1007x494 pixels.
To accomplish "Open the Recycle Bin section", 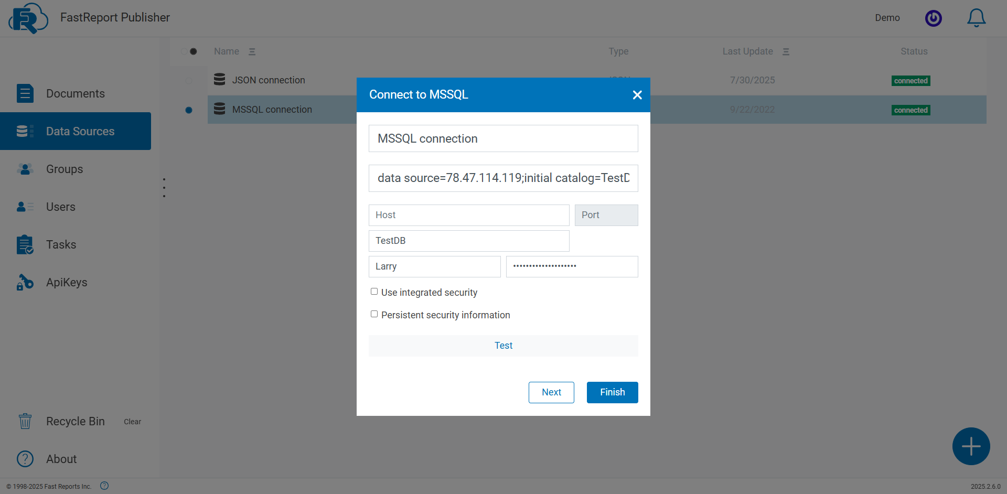I will (x=75, y=421).
